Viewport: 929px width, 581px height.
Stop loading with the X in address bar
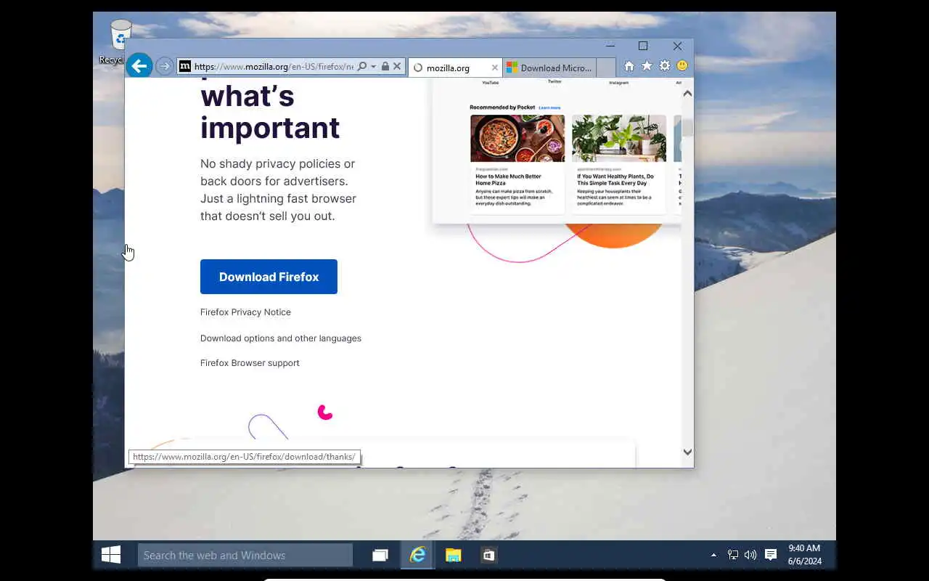click(397, 66)
